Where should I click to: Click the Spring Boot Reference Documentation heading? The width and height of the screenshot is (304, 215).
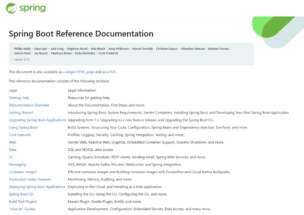point(81,34)
